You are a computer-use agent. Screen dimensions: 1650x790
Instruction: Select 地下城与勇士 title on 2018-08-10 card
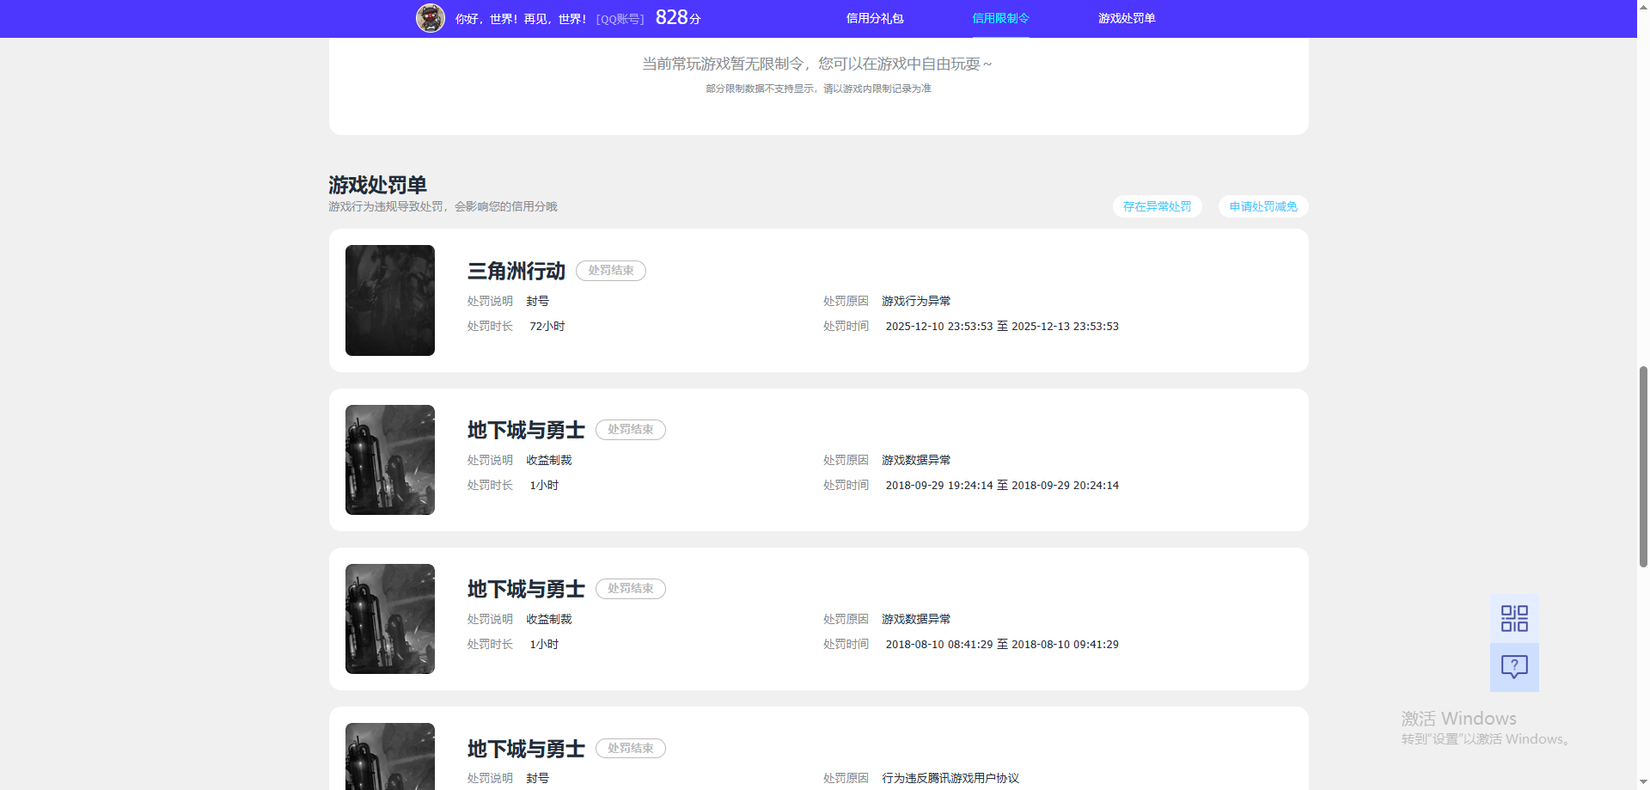[x=526, y=589]
